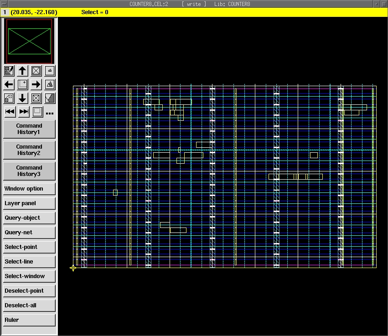Click the pan right arrow icon
Image resolution: width=388 pixels, height=336 pixels.
pyautogui.click(x=36, y=84)
